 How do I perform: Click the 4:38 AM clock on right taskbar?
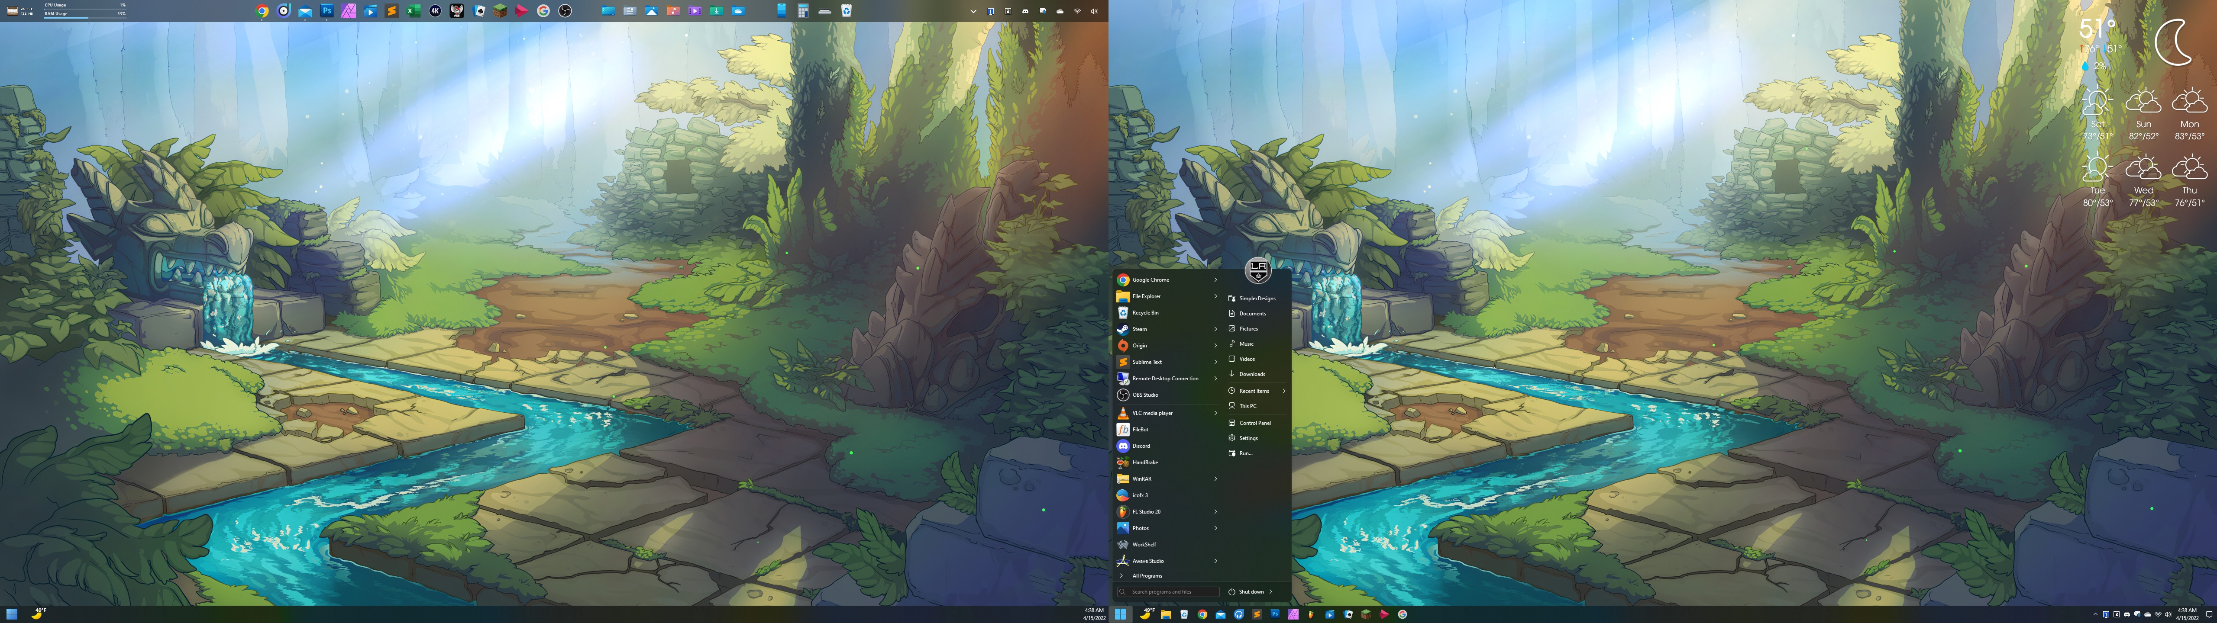click(x=2187, y=614)
